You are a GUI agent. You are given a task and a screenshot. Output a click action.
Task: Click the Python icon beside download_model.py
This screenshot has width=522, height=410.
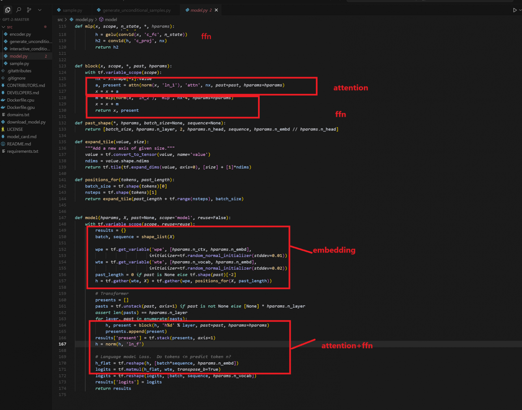[3, 122]
